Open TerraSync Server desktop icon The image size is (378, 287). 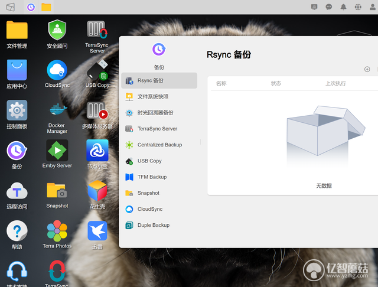pyautogui.click(x=97, y=30)
